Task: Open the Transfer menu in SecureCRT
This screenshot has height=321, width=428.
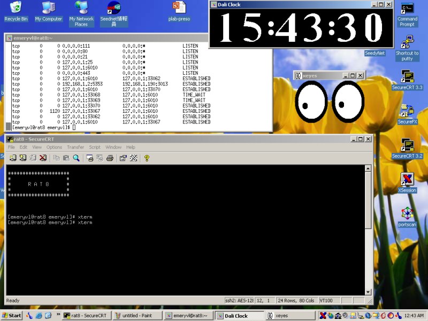Action: tap(75, 147)
